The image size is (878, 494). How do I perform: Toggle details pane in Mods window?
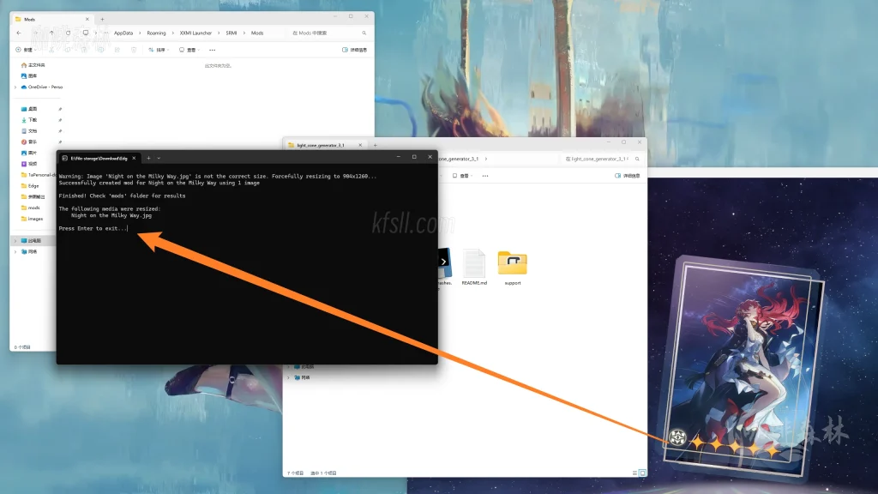click(x=356, y=50)
